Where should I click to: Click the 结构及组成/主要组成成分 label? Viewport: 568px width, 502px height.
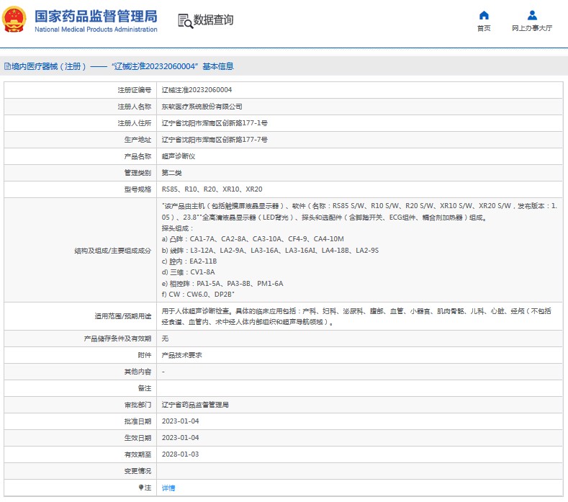[x=112, y=251]
